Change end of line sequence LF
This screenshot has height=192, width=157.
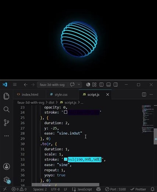65,189
